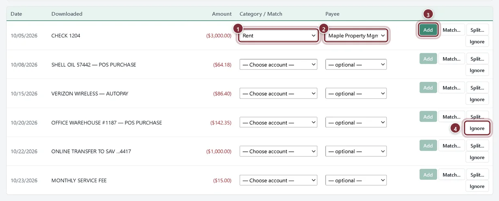
Task: Choose account for VERIZON WIRELESS row
Action: click(x=278, y=94)
